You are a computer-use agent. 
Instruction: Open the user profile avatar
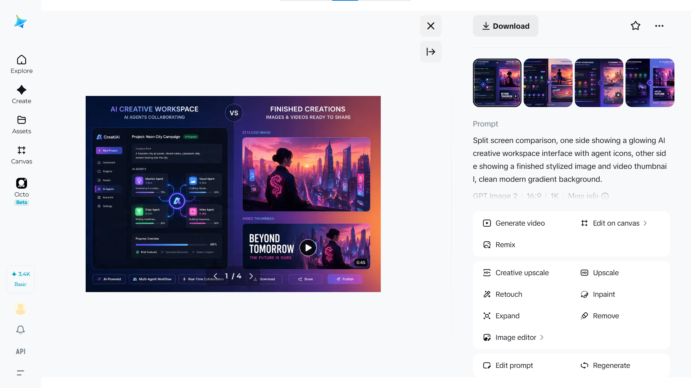pyautogui.click(x=21, y=309)
